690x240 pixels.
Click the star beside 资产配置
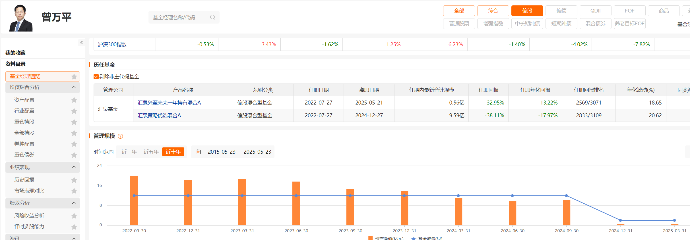tap(74, 100)
